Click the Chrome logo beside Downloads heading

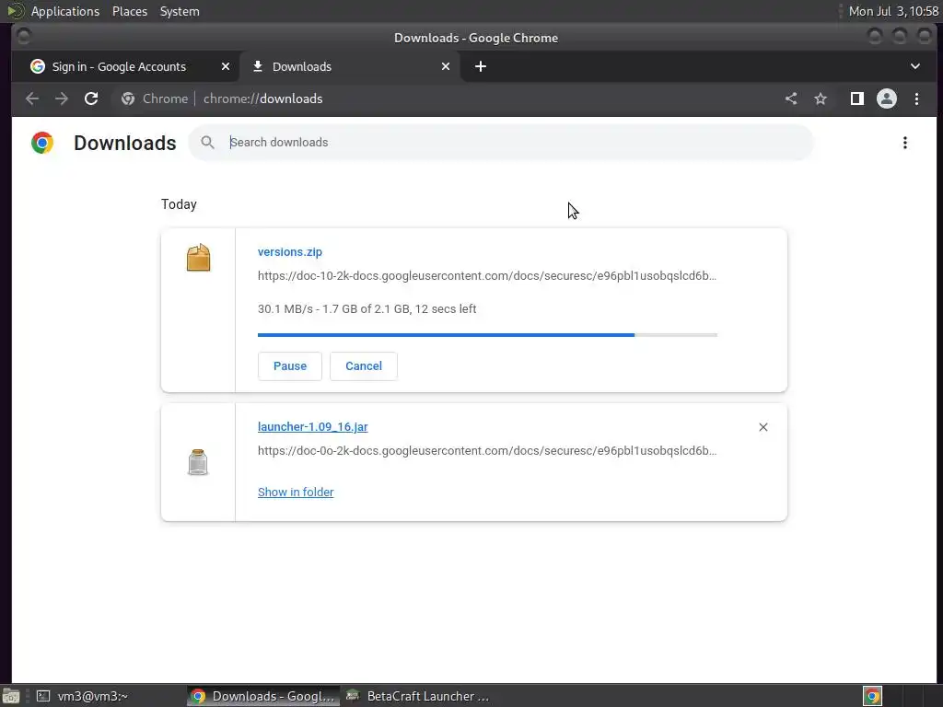tap(42, 143)
